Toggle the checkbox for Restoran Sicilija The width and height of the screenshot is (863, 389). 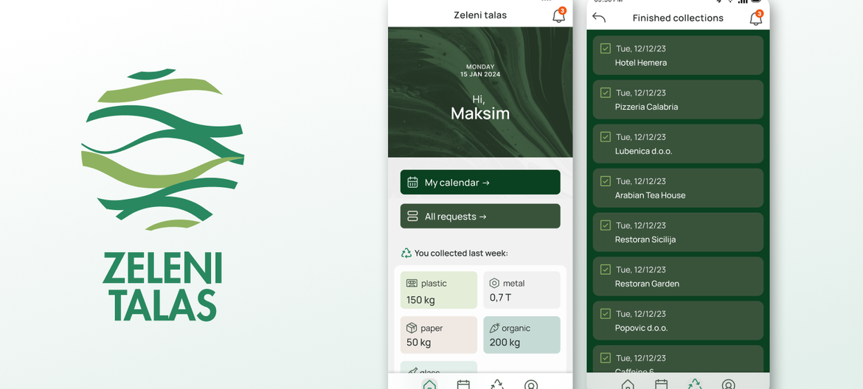pyautogui.click(x=606, y=225)
